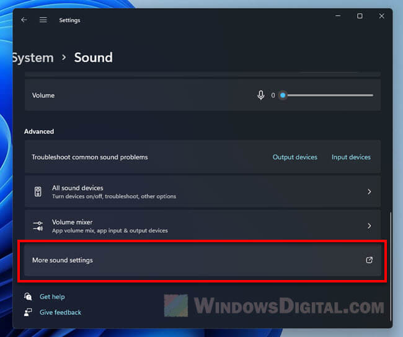Click the All sound devices speaker icon

38,191
